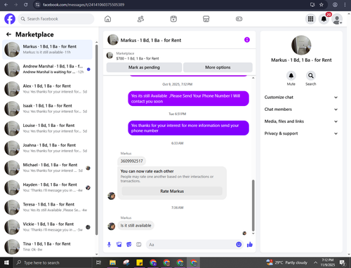Screen dimensions: 351x268
Task: Click Markus's avatar beside 'Is it still available'
Action: point(111,226)
